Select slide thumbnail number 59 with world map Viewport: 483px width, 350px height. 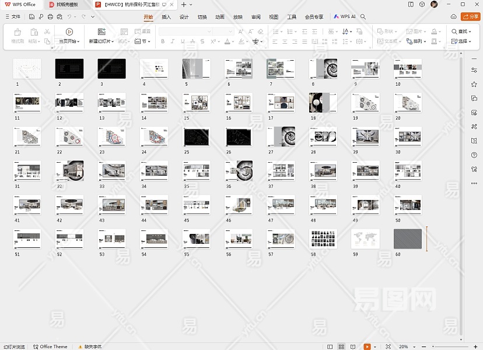[x=365, y=239]
